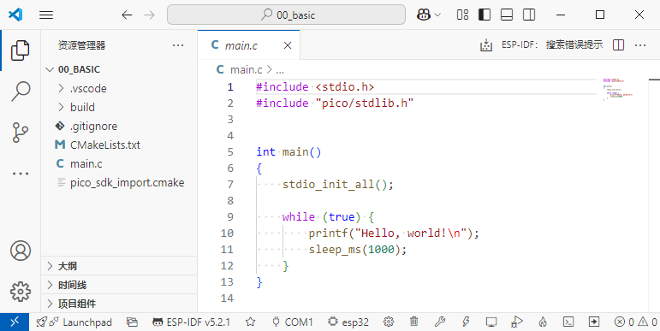Viewport: 660px width, 331px height.
Task: Start debug with the play-bug icon
Action: [x=516, y=322]
